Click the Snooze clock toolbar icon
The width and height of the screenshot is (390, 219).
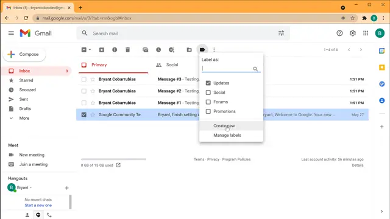click(158, 50)
